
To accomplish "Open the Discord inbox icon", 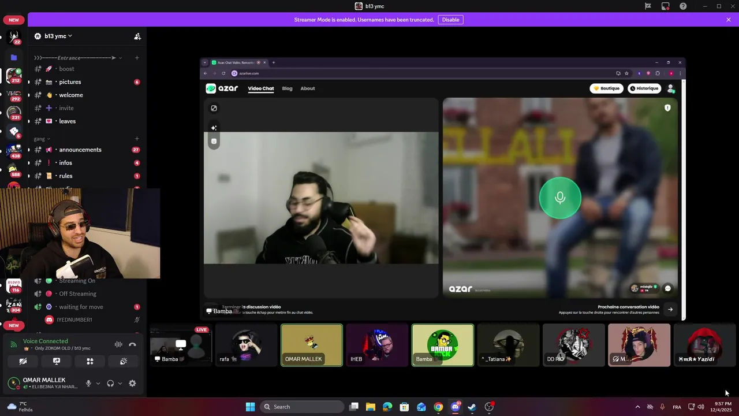I will click(666, 6).
